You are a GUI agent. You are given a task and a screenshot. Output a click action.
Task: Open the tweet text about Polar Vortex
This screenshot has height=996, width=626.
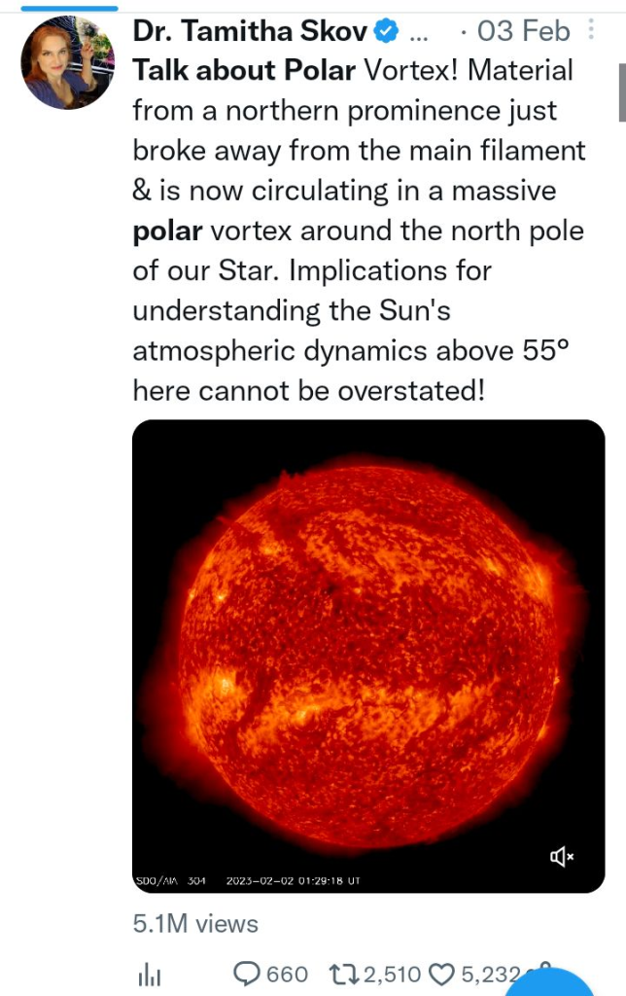pos(359,231)
